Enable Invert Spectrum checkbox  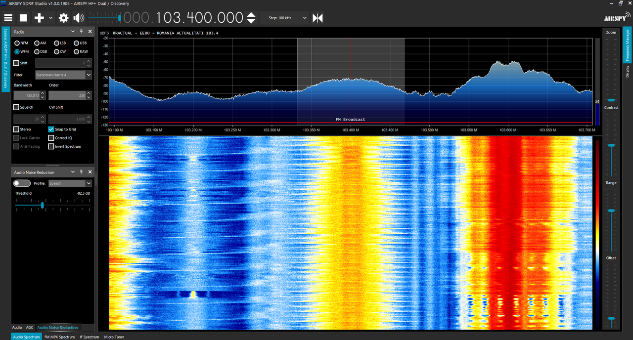tap(51, 146)
